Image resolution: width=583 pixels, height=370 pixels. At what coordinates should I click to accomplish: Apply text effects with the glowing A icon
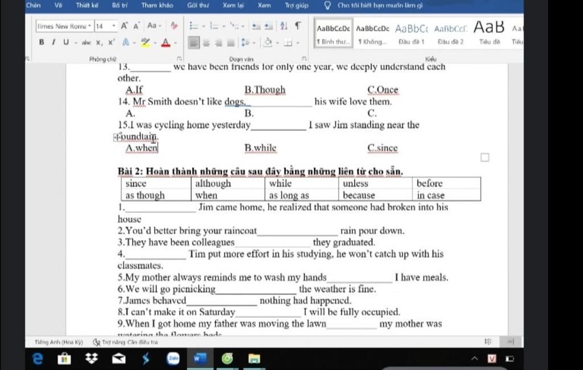[x=126, y=43]
